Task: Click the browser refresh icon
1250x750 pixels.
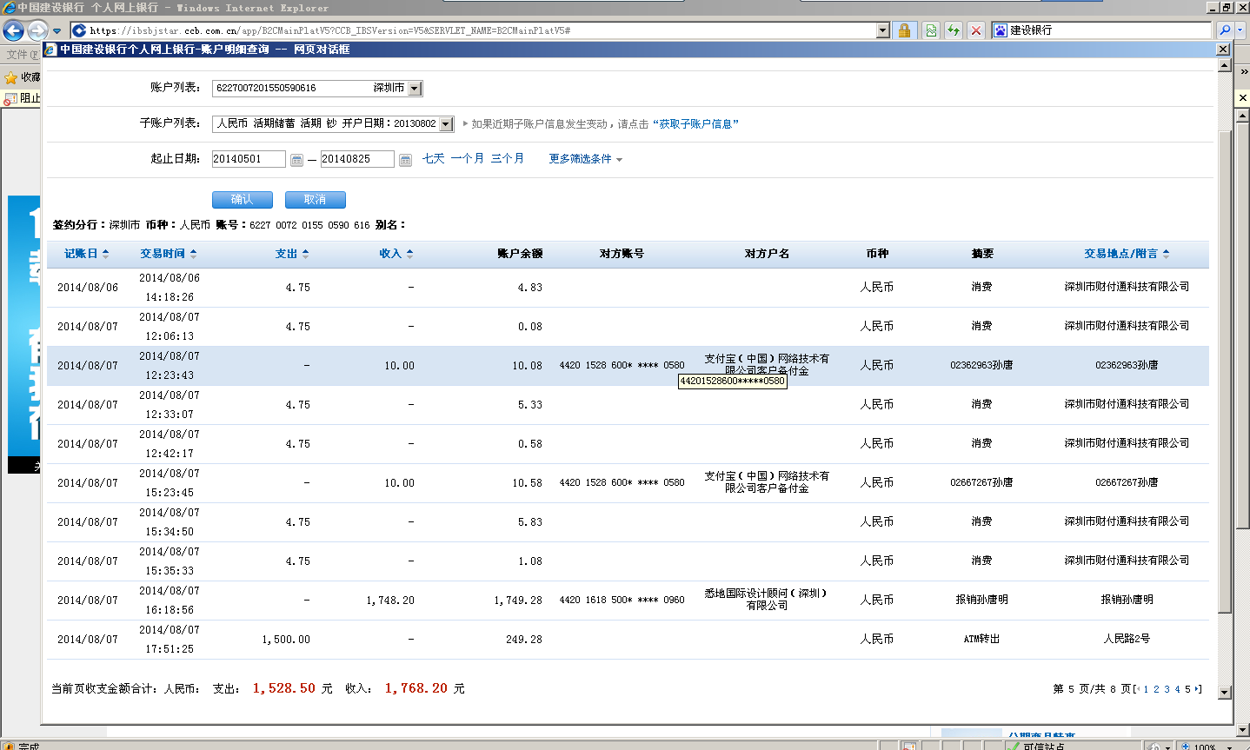Action: 954,30
